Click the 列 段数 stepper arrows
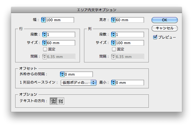Screen dimensions: 193x127 [x=113, y=35]
